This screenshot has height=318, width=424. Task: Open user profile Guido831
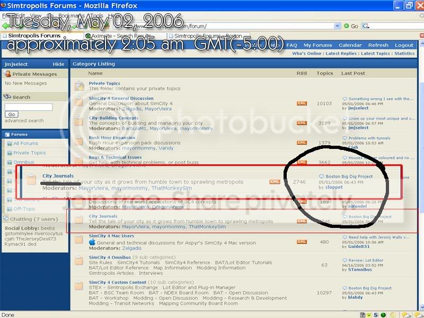[359, 246]
